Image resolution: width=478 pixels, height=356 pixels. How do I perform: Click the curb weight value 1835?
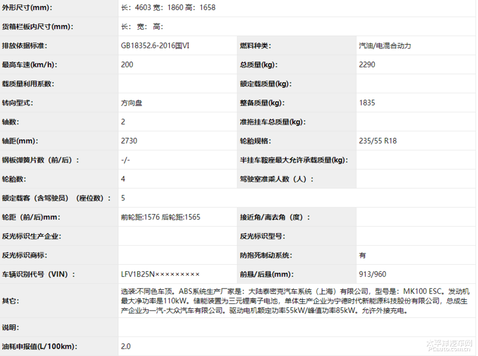(367, 103)
